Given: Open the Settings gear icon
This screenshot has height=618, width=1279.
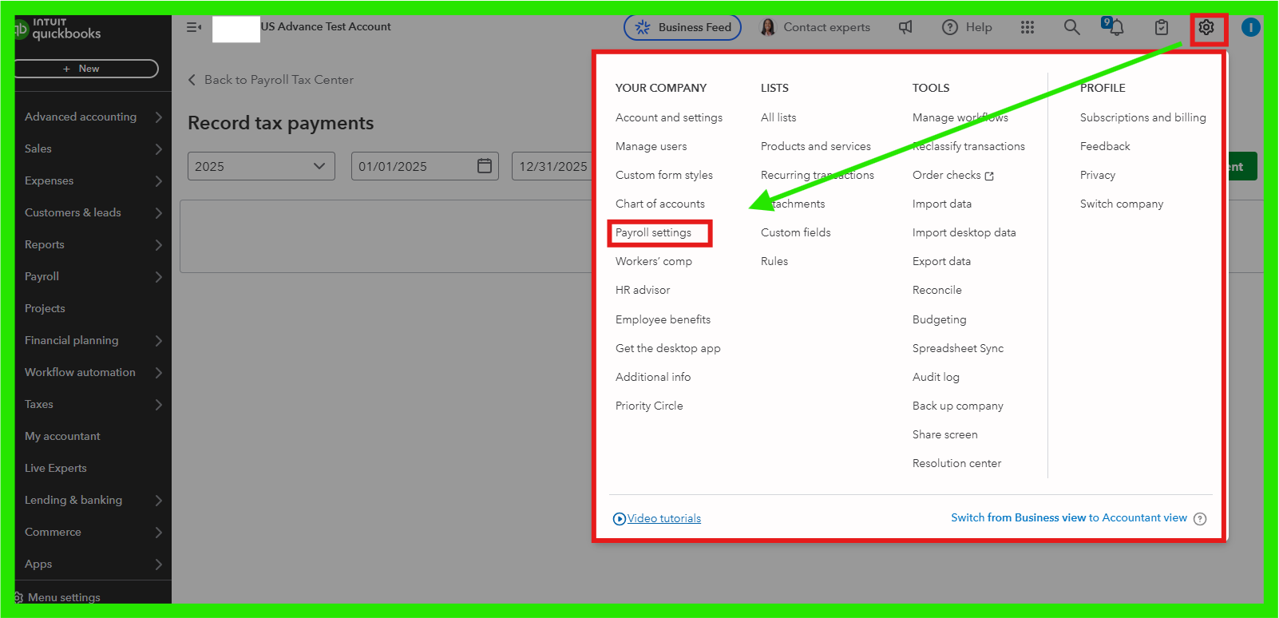Looking at the screenshot, I should click(1206, 28).
